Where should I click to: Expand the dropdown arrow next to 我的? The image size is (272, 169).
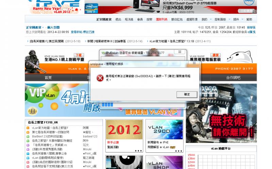pyautogui.click(x=211, y=19)
